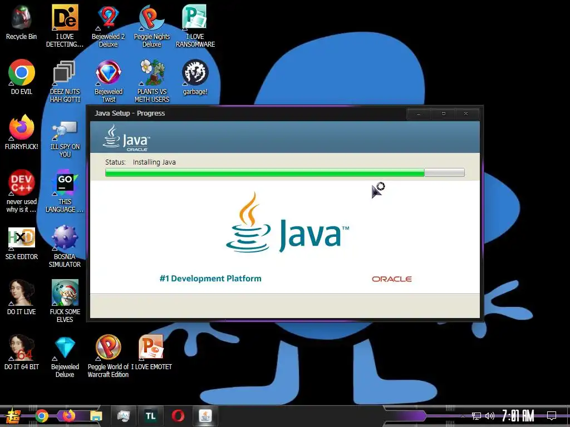
Task: Open the Dev C++ 'never used' shortcut
Action: 22,191
